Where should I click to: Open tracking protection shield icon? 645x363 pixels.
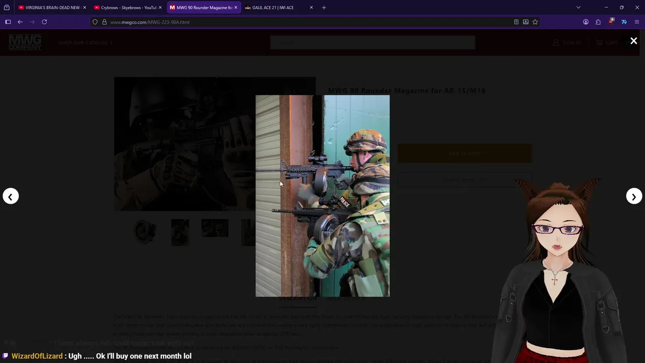(x=95, y=22)
